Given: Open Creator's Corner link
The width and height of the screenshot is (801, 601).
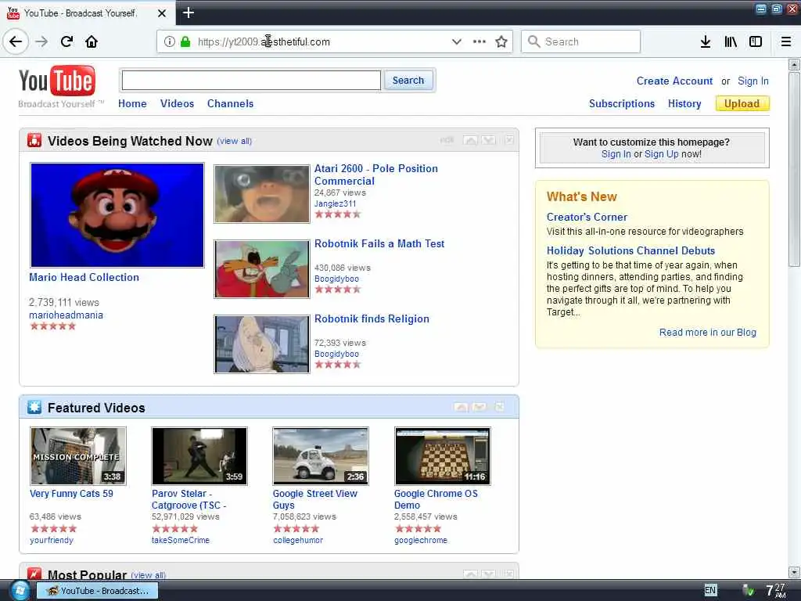Looking at the screenshot, I should pos(587,217).
